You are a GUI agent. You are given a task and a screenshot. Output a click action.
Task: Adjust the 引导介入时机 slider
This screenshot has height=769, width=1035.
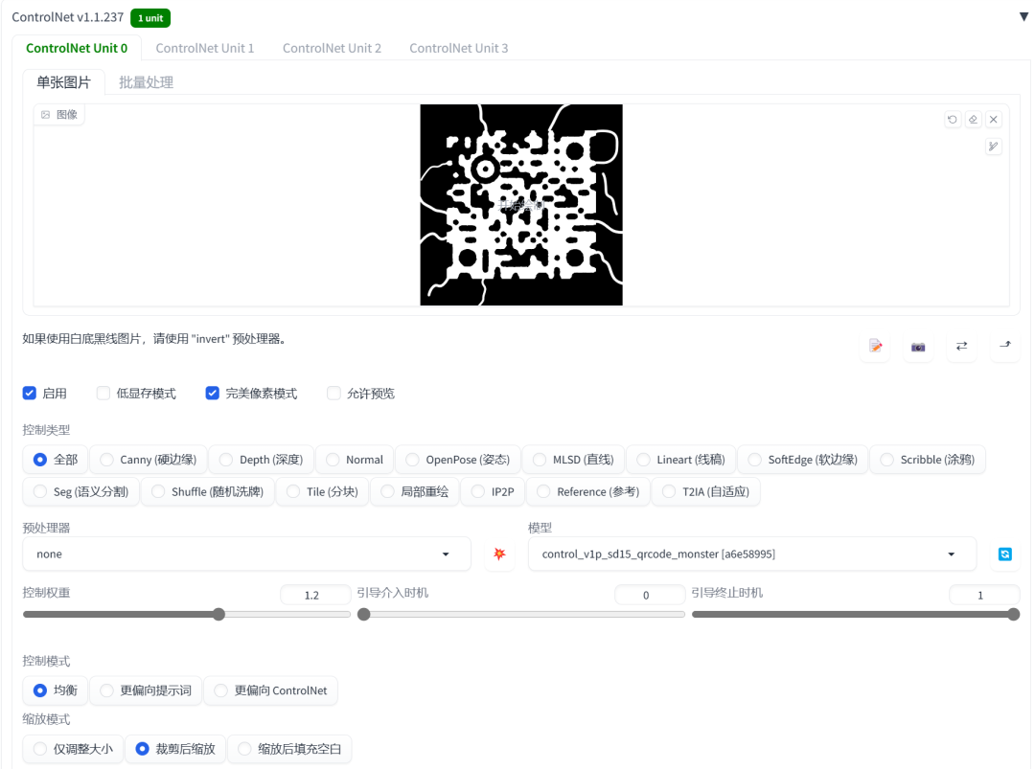[520, 615]
